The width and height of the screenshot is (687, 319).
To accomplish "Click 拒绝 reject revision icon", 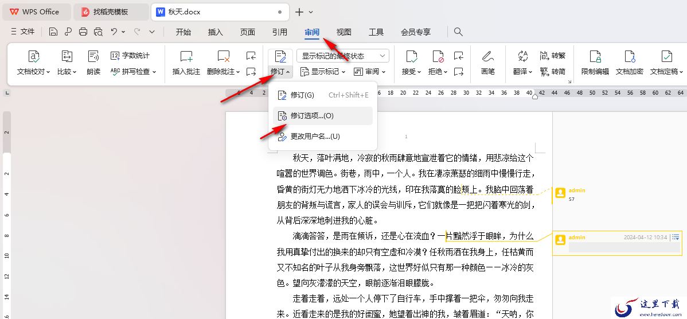I will coord(438,56).
